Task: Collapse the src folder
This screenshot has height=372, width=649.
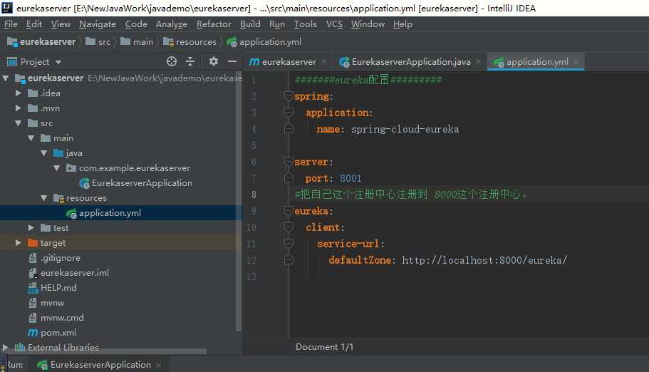Action: (19, 123)
